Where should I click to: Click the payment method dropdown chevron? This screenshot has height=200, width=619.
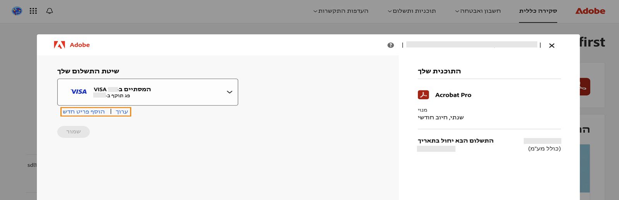click(x=229, y=92)
